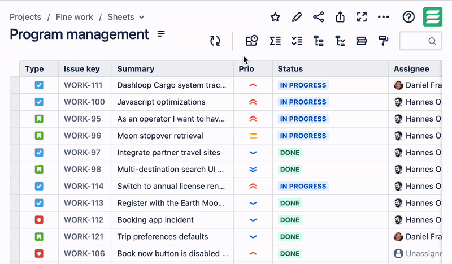The width and height of the screenshot is (452, 264).
Task: Select row handle for WORK-114
Action: pyautogui.click(x=15, y=186)
